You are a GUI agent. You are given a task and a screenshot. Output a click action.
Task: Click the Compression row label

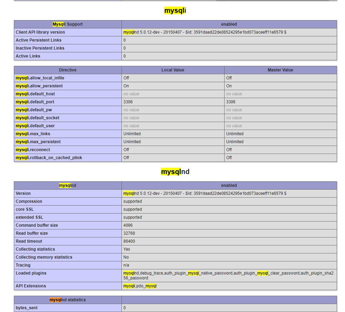pos(29,201)
